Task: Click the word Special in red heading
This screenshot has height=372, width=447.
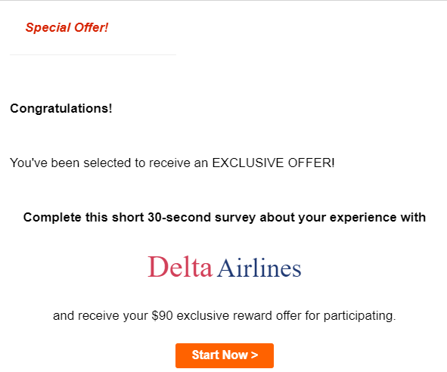Action: tap(48, 28)
